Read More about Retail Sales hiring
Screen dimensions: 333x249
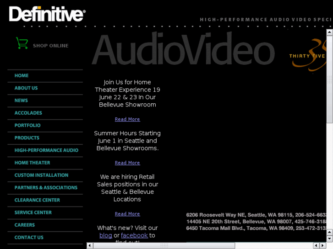[x=127, y=214]
